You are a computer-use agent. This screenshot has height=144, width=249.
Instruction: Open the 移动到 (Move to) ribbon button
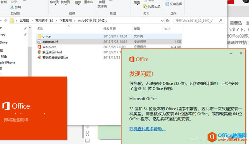54,2
